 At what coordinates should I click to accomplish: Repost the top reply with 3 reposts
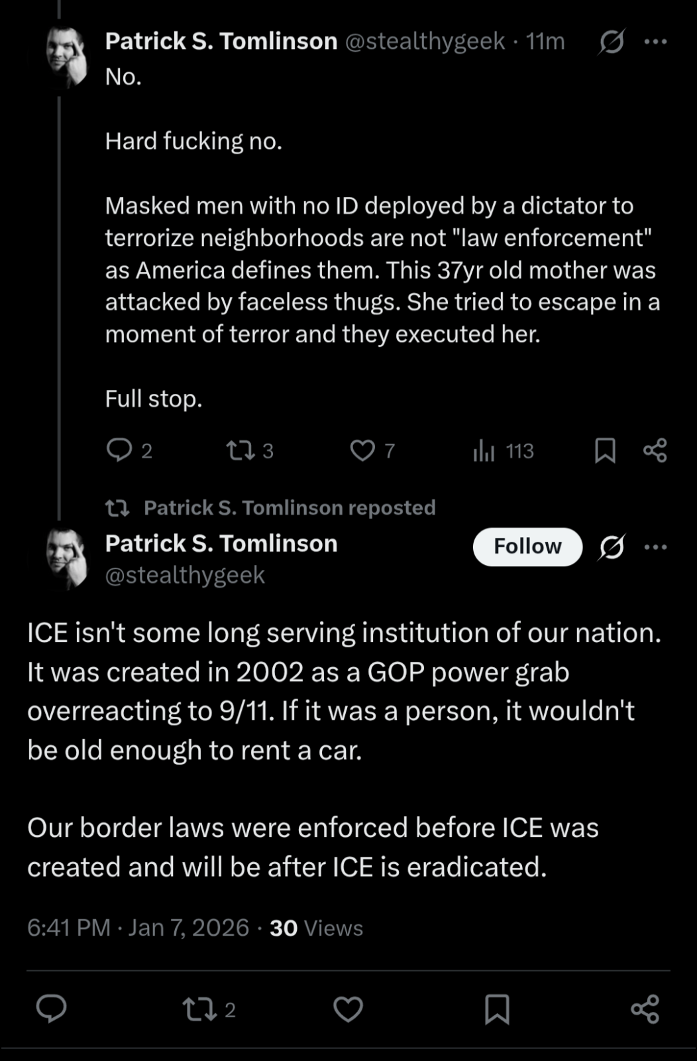[250, 452]
